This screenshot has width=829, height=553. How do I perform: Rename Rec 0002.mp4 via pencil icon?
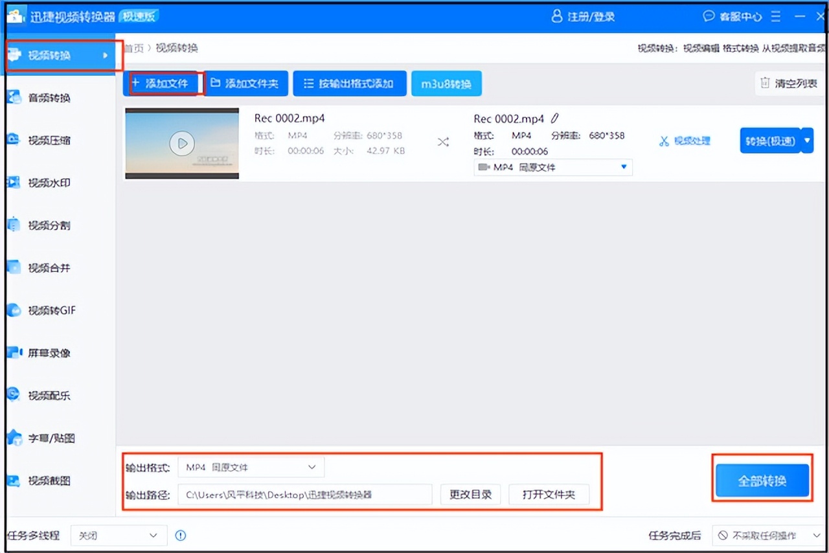tap(556, 118)
